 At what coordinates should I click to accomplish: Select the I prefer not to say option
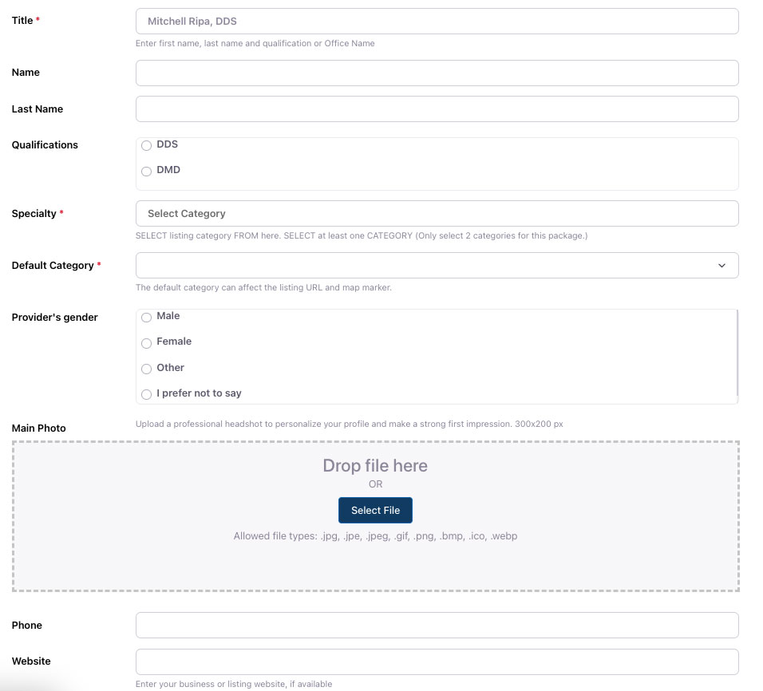pyautogui.click(x=147, y=394)
